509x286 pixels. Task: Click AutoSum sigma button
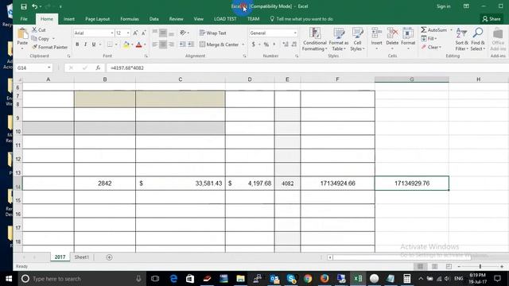click(x=434, y=30)
